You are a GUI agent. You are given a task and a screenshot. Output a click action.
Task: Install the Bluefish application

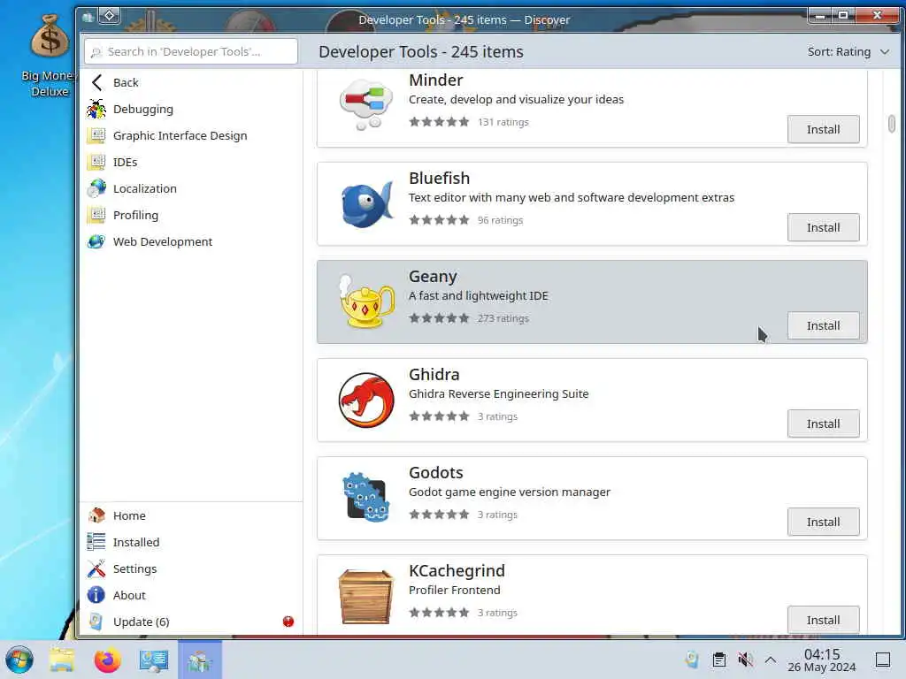pyautogui.click(x=824, y=227)
